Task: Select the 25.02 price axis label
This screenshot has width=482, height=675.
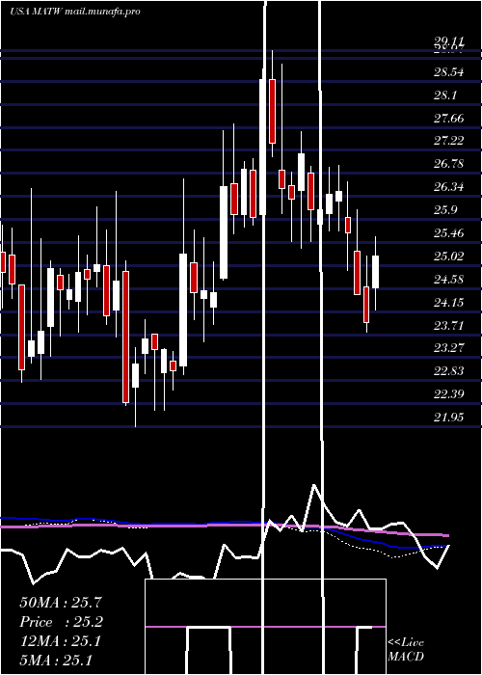Action: pos(449,256)
